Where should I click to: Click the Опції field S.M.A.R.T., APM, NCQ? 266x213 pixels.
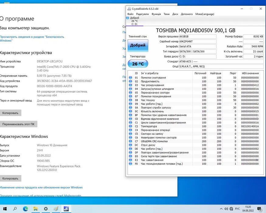221,66
